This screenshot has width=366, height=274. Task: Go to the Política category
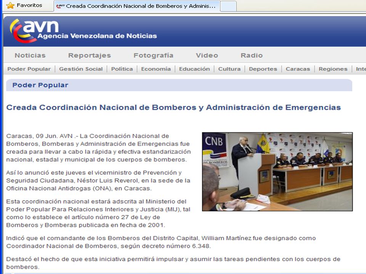coord(122,69)
